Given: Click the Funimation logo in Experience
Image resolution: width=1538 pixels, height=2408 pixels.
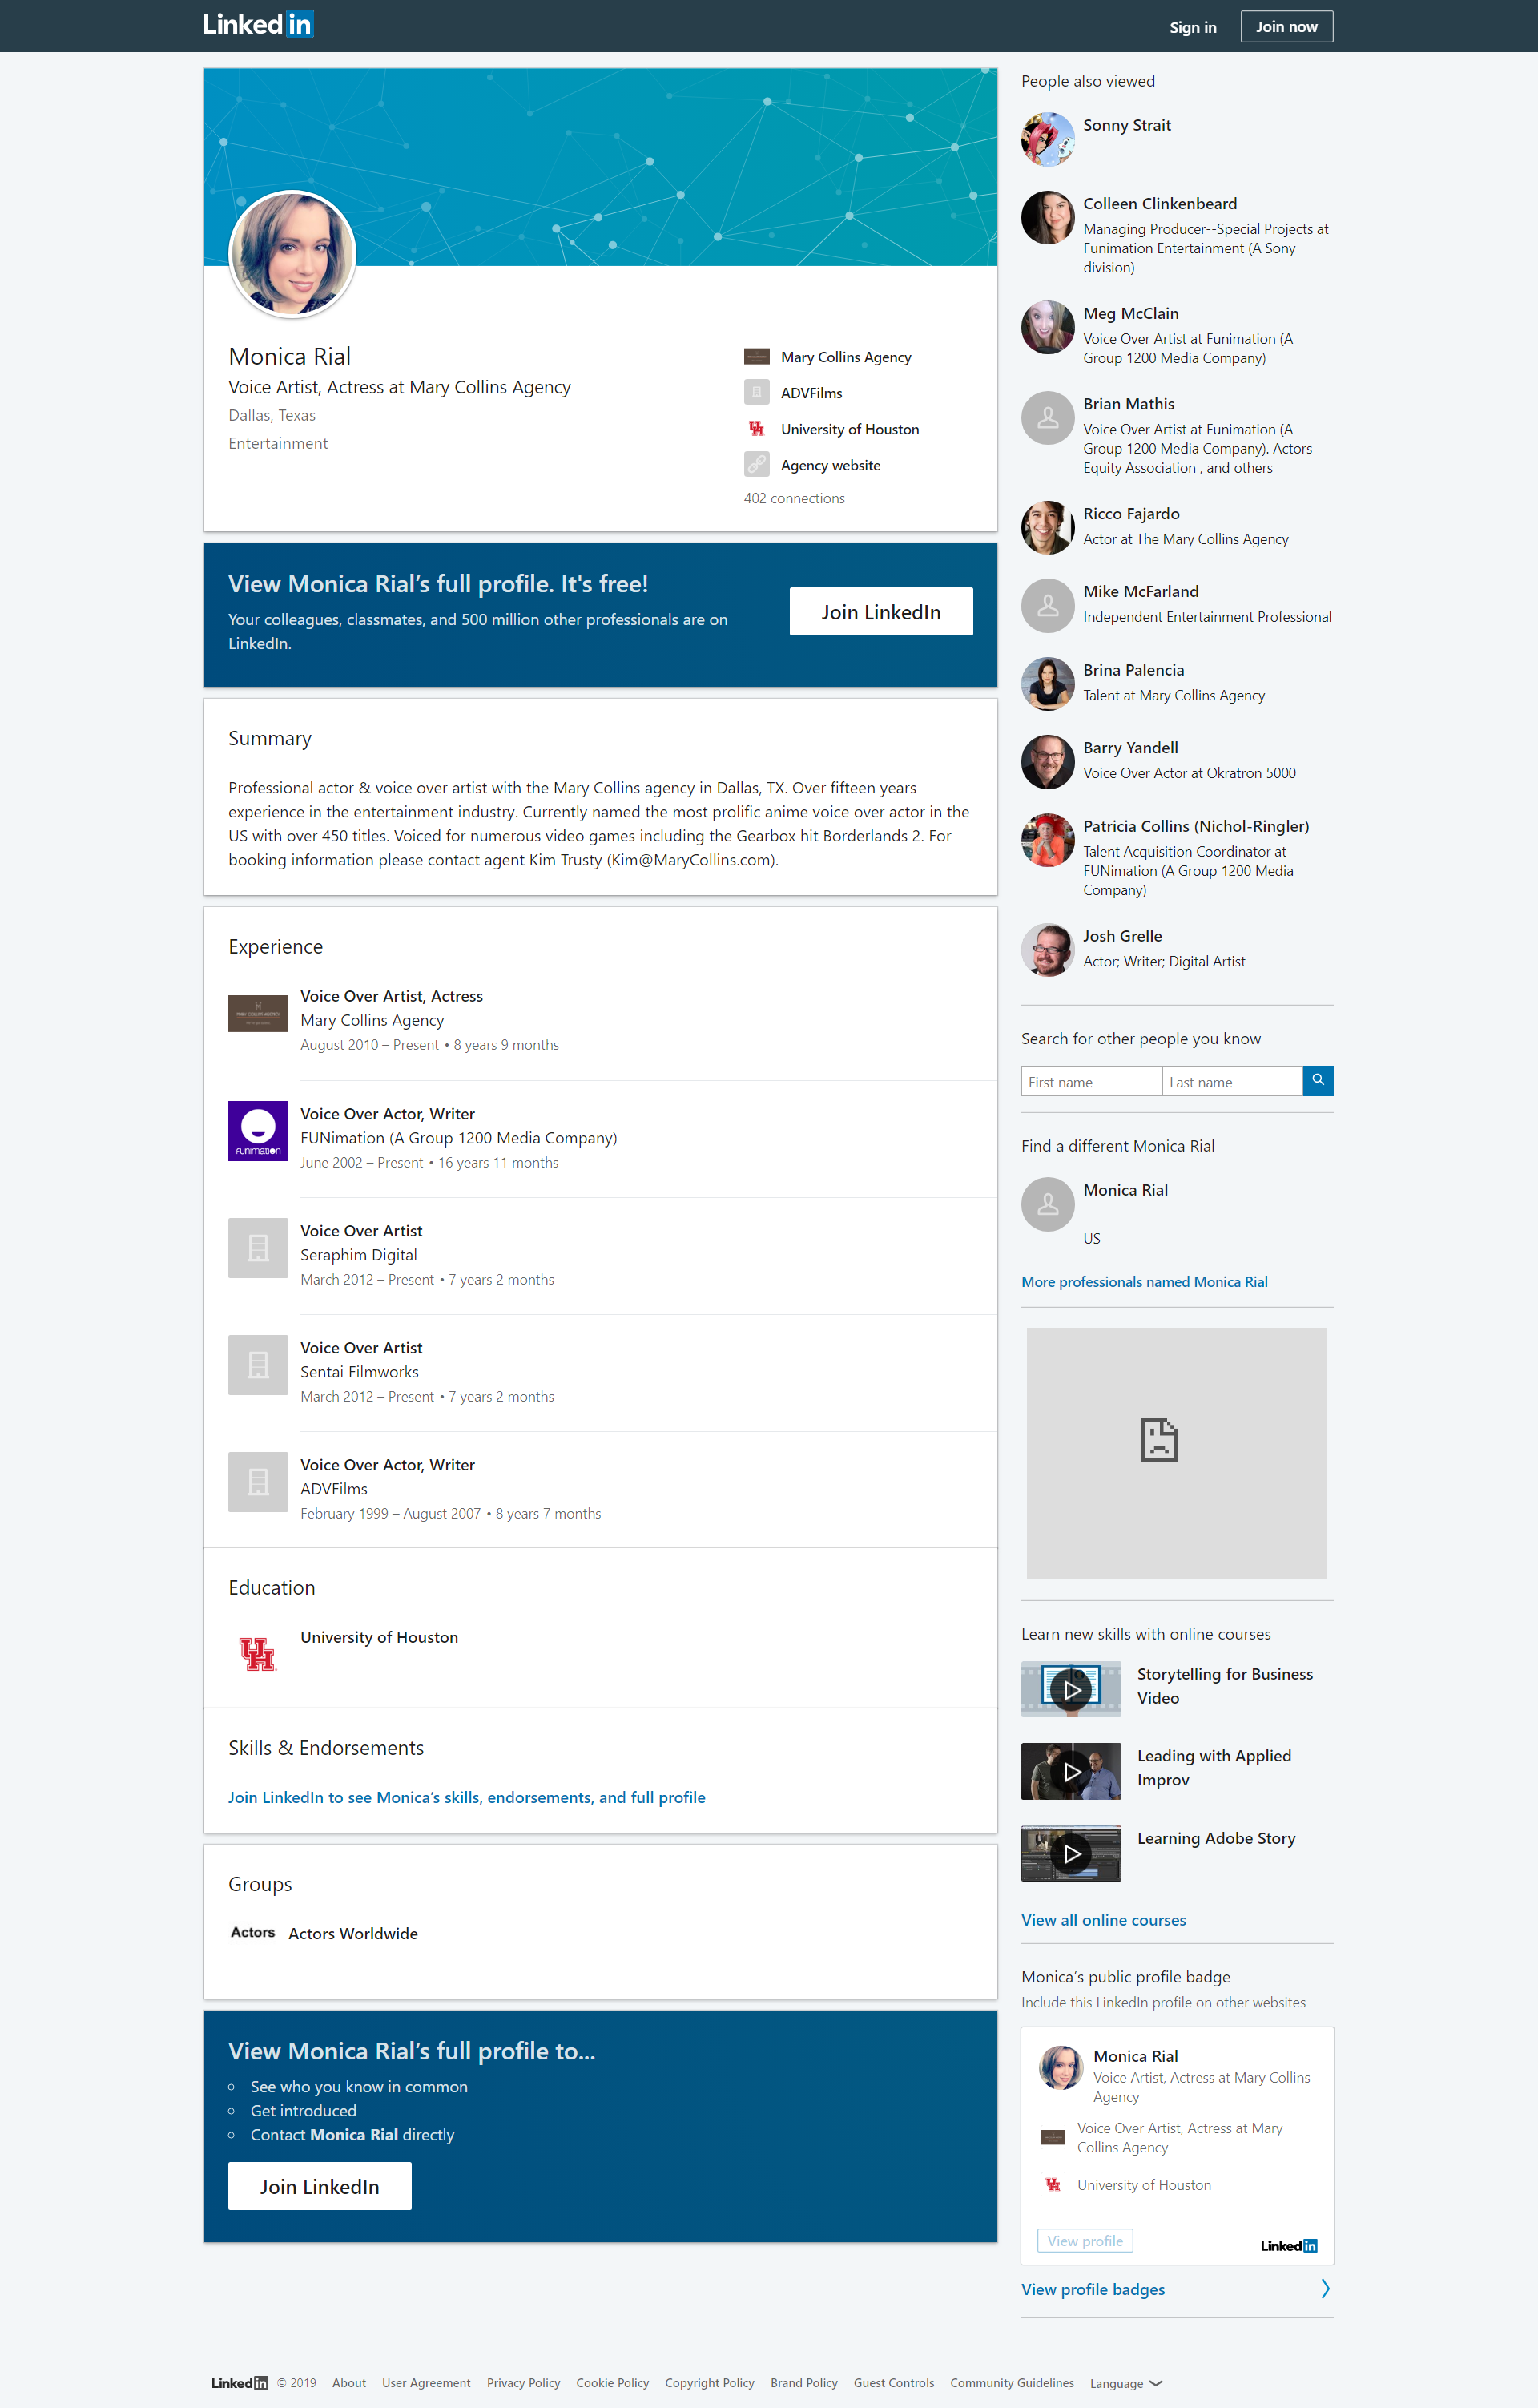Looking at the screenshot, I should [258, 1131].
